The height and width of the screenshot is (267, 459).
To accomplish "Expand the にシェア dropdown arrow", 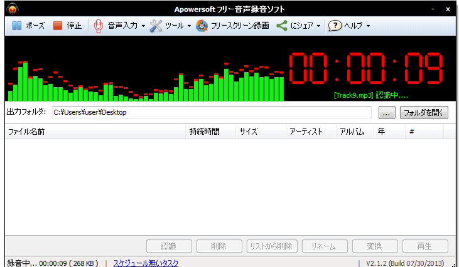I will point(318,26).
